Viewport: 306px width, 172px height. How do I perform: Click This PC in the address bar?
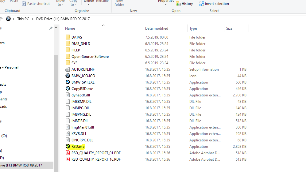click(x=23, y=19)
